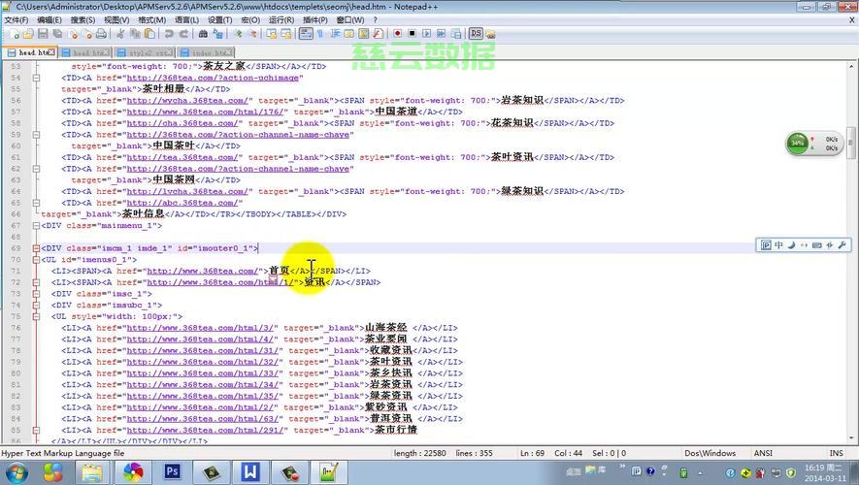
Task: Switch to the index.htm tab
Action: (x=206, y=52)
